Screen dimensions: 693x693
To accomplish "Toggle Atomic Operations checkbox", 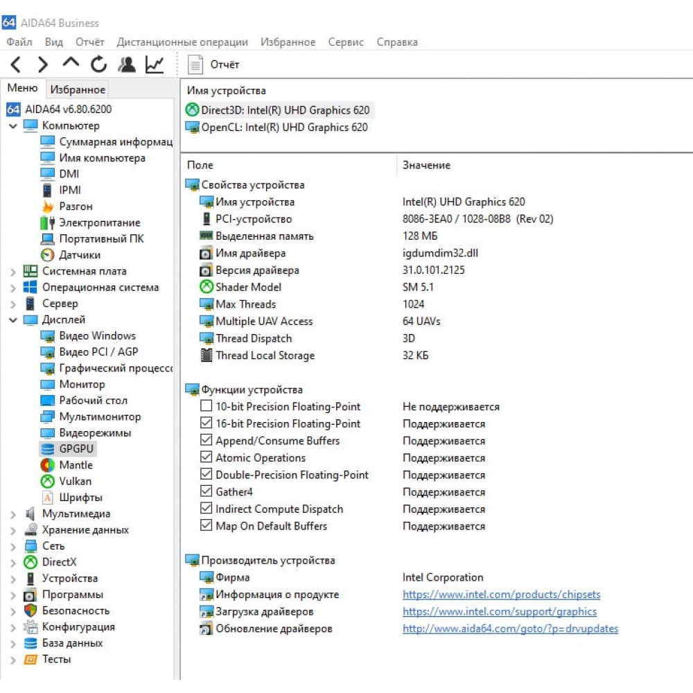I will tap(206, 457).
